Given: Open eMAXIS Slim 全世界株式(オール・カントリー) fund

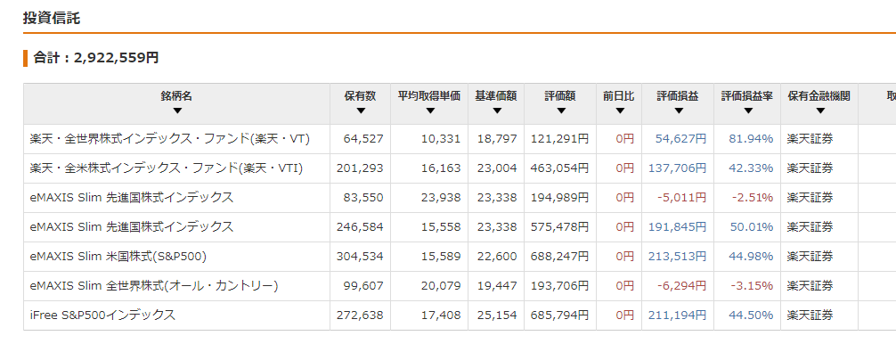Looking at the screenshot, I should [154, 286].
